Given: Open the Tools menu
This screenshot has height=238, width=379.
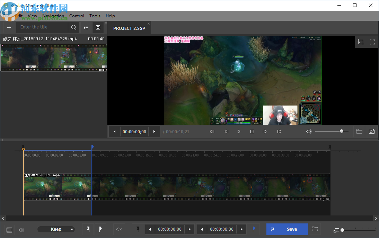Looking at the screenshot, I should tap(95, 16).
